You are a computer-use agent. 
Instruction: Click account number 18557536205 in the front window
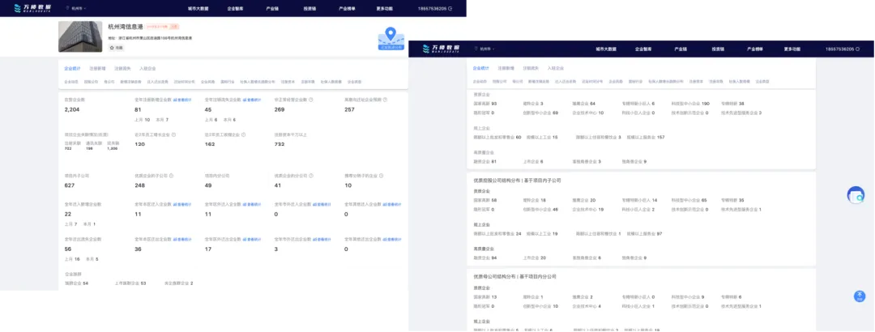840,49
